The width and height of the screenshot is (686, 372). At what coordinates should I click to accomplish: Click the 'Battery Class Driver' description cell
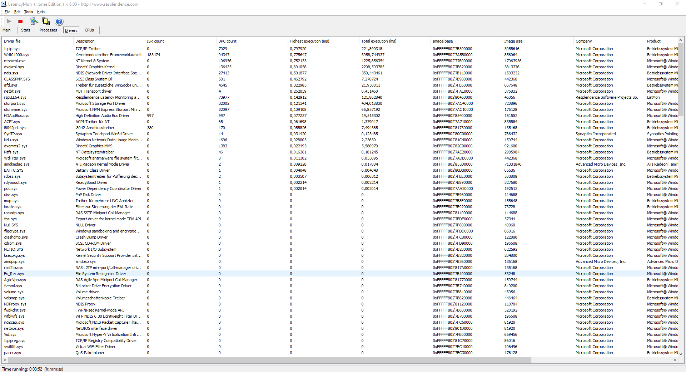[93, 170]
